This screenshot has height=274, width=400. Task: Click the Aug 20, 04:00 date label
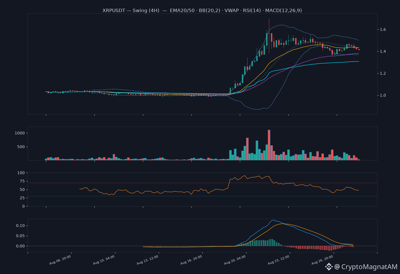(x=235, y=260)
